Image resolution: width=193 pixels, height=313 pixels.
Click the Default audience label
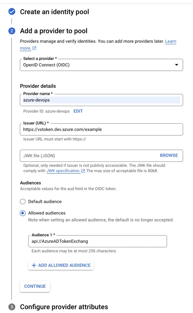click(x=45, y=202)
